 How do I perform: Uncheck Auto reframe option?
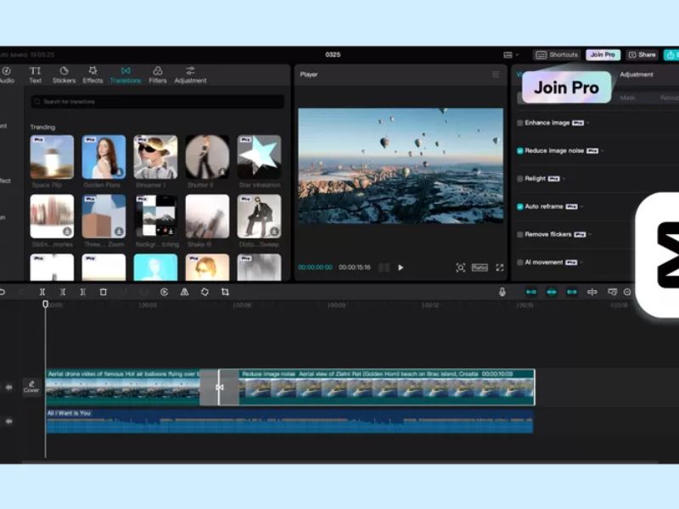520,206
